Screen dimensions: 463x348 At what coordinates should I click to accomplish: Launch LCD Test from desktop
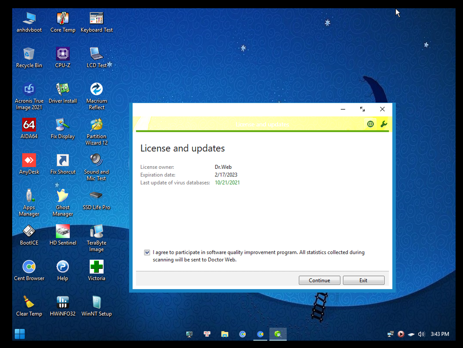click(97, 57)
